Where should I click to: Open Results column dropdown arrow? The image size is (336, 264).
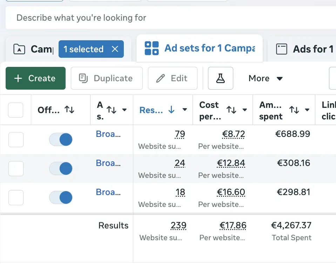[x=184, y=110]
